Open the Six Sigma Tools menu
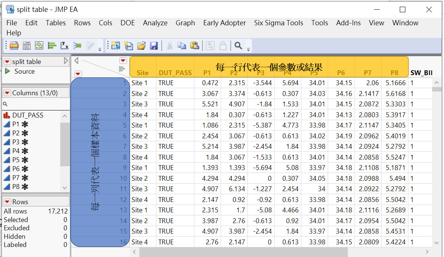 coord(279,23)
